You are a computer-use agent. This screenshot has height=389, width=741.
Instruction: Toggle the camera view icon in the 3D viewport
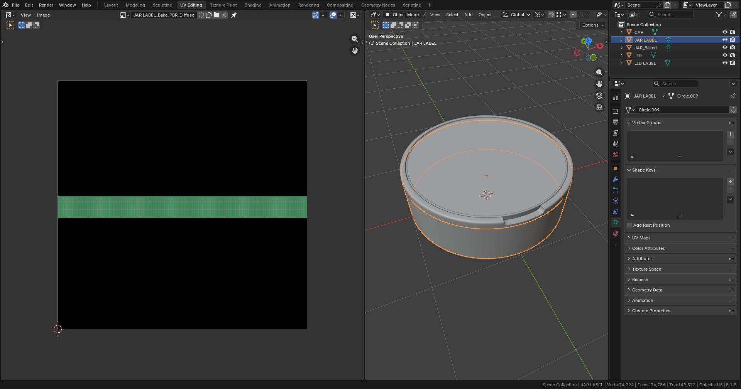tap(599, 96)
